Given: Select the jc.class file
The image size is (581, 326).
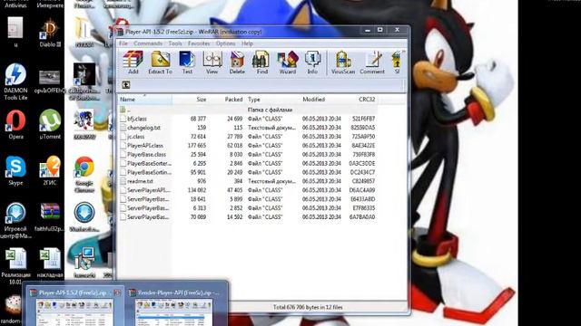Looking at the screenshot, I should click(x=248, y=137).
